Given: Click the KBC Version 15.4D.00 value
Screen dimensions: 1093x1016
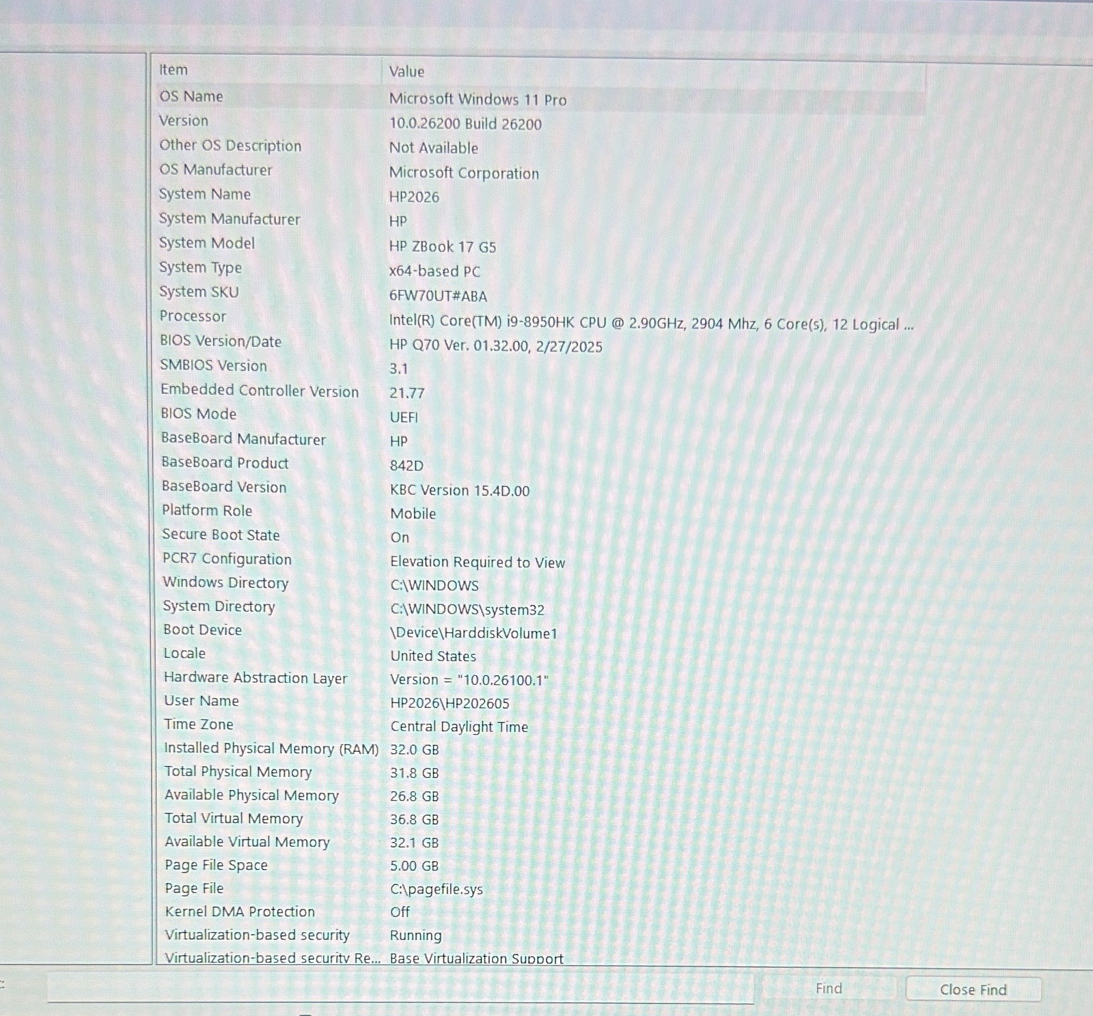Looking at the screenshot, I should pos(460,490).
